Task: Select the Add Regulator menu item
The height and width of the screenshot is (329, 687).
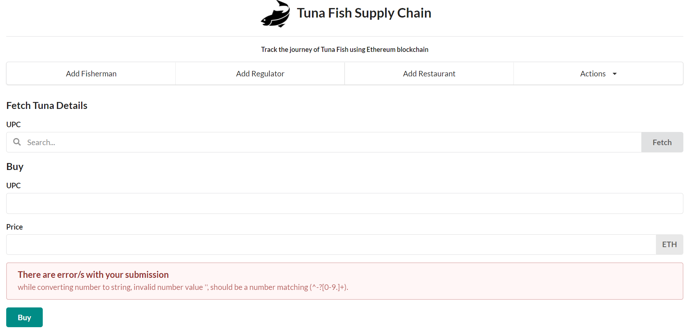Action: point(260,73)
